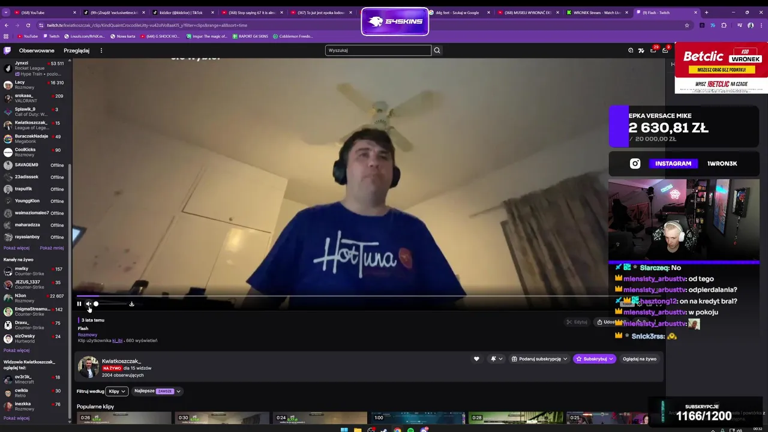Open ov3r3k_ Minecraft channel
The width and height of the screenshot is (768, 432).
(35, 379)
